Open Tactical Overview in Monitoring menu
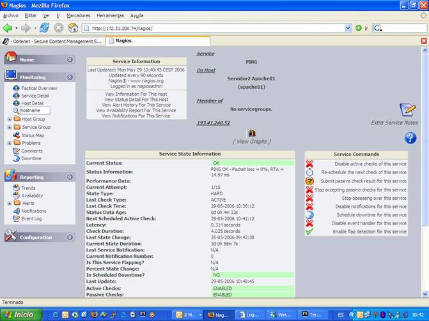Screen dimensions: 429x321 tap(39, 88)
